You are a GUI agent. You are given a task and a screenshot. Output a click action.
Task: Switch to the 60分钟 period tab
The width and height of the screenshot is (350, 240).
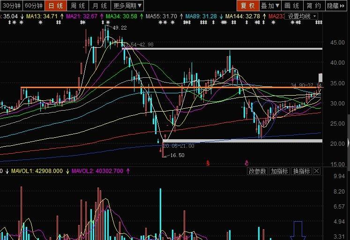[x=33, y=6]
